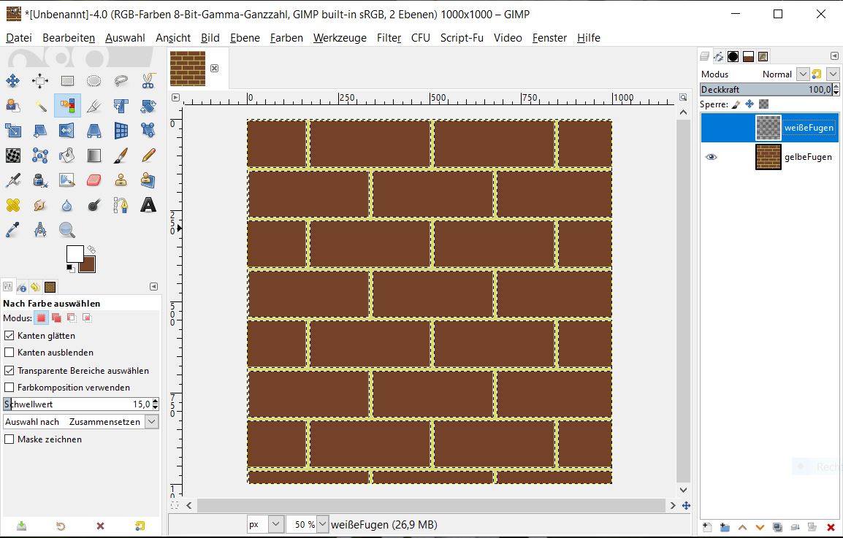
Task: Create a new layer in layers panel
Action: [707, 527]
